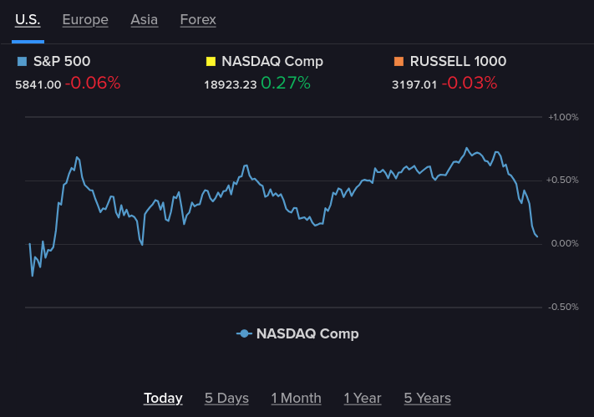Click the end point of the NASDAQ line
594x417 pixels.
tap(537, 236)
